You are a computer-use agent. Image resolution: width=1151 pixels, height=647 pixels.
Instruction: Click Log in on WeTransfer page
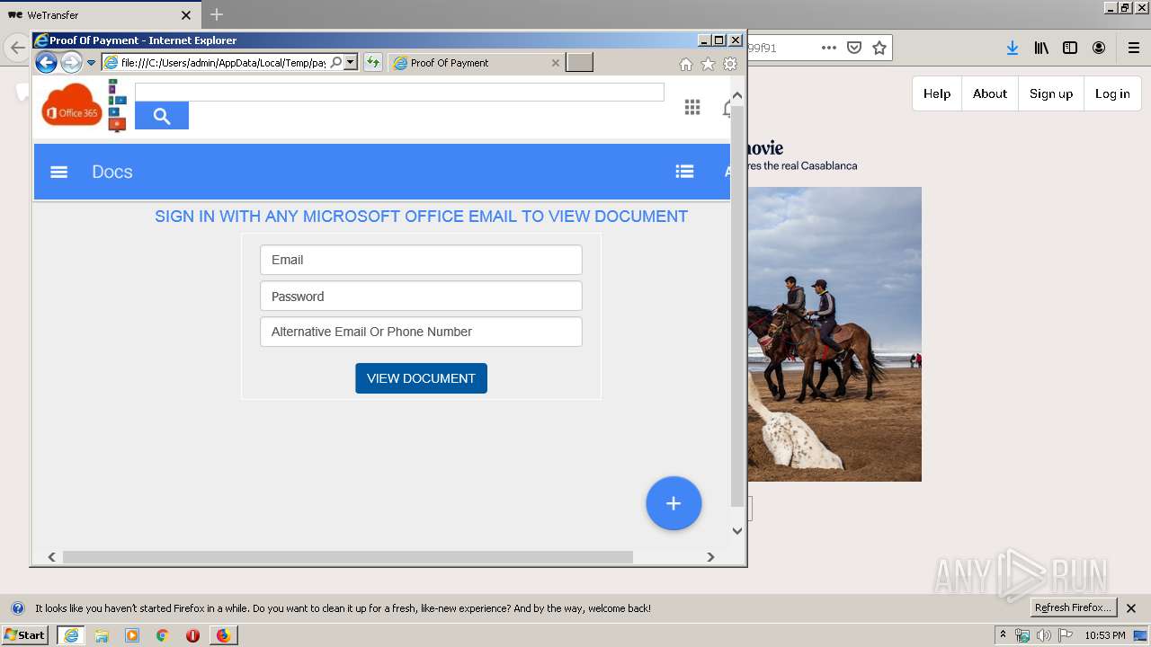pos(1112,93)
